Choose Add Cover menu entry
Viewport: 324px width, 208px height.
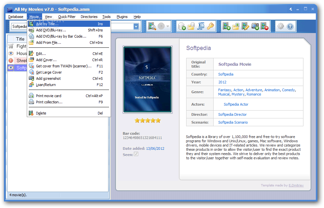pyautogui.click(x=69, y=60)
